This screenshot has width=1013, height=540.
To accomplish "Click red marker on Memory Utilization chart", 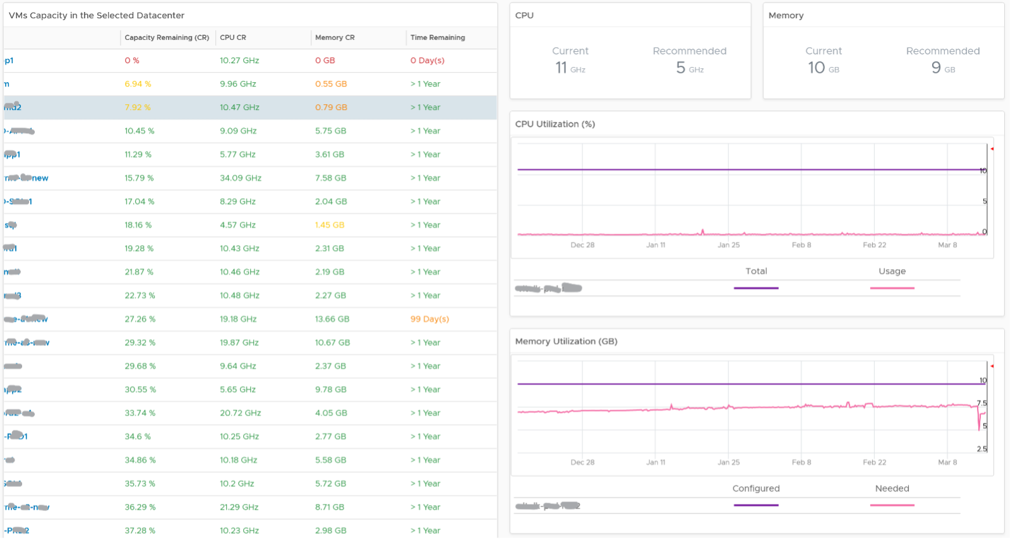I will point(992,367).
